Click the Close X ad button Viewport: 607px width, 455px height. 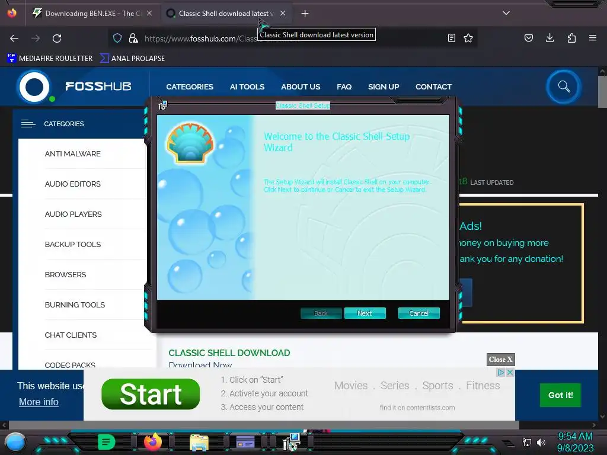(500, 360)
